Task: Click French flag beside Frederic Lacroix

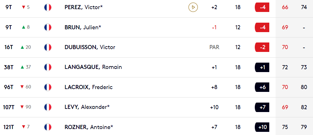Action: 48,87
